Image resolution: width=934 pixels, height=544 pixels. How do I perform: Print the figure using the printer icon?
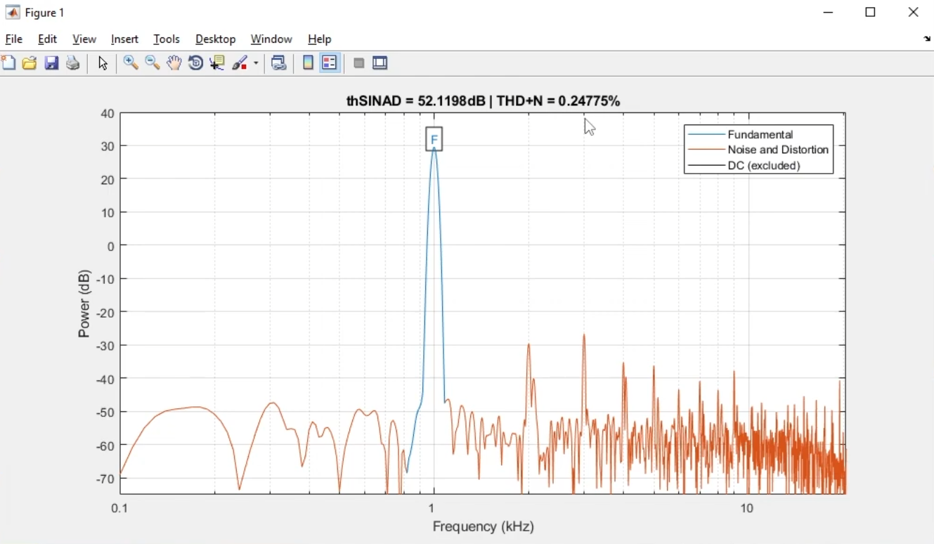73,63
